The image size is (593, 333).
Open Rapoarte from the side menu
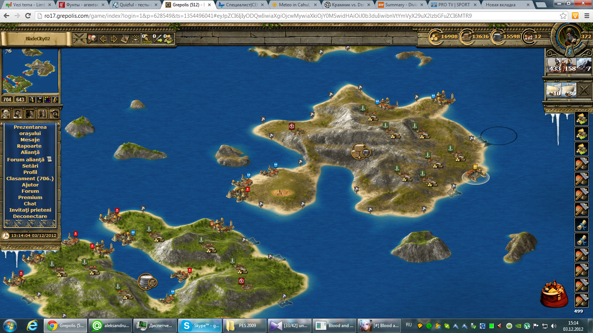click(x=29, y=146)
